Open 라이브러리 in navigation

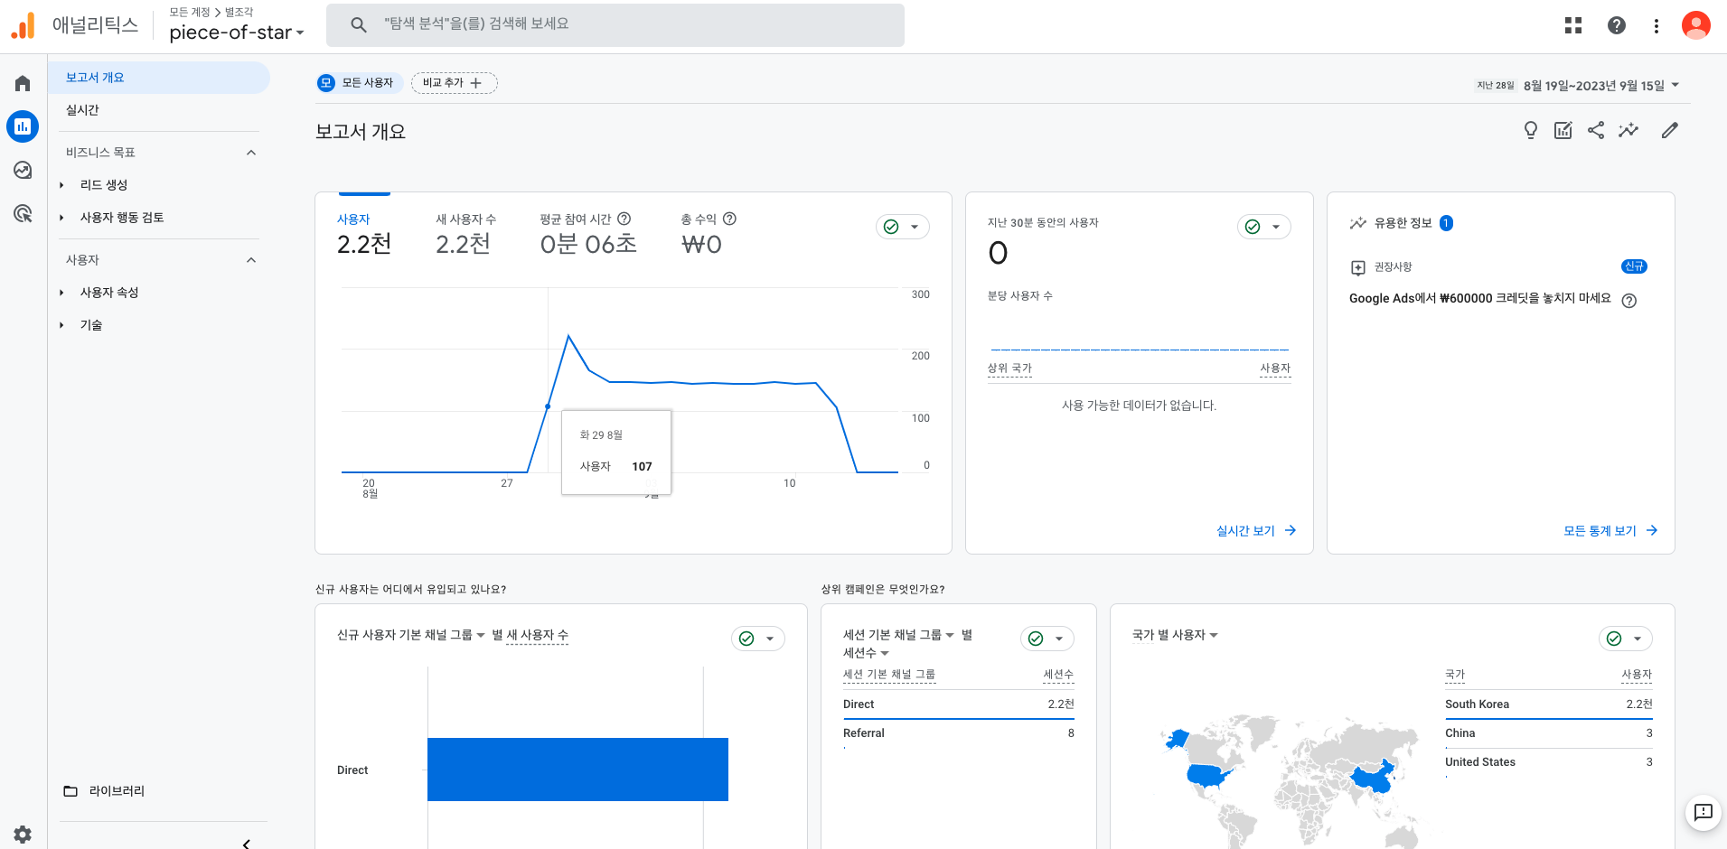coord(117,791)
